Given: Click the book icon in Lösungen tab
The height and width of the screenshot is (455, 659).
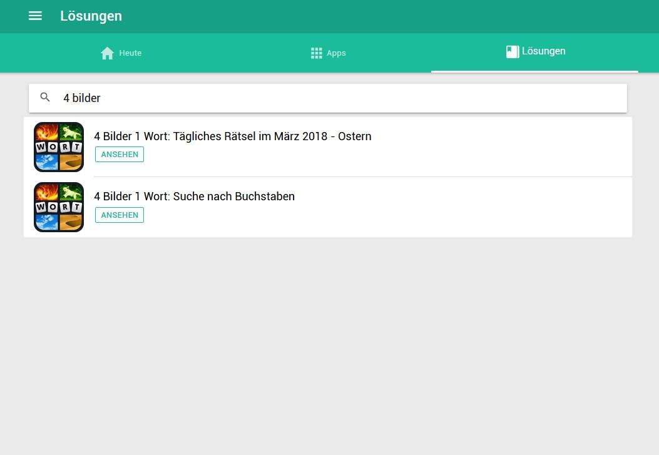Looking at the screenshot, I should 513,52.
